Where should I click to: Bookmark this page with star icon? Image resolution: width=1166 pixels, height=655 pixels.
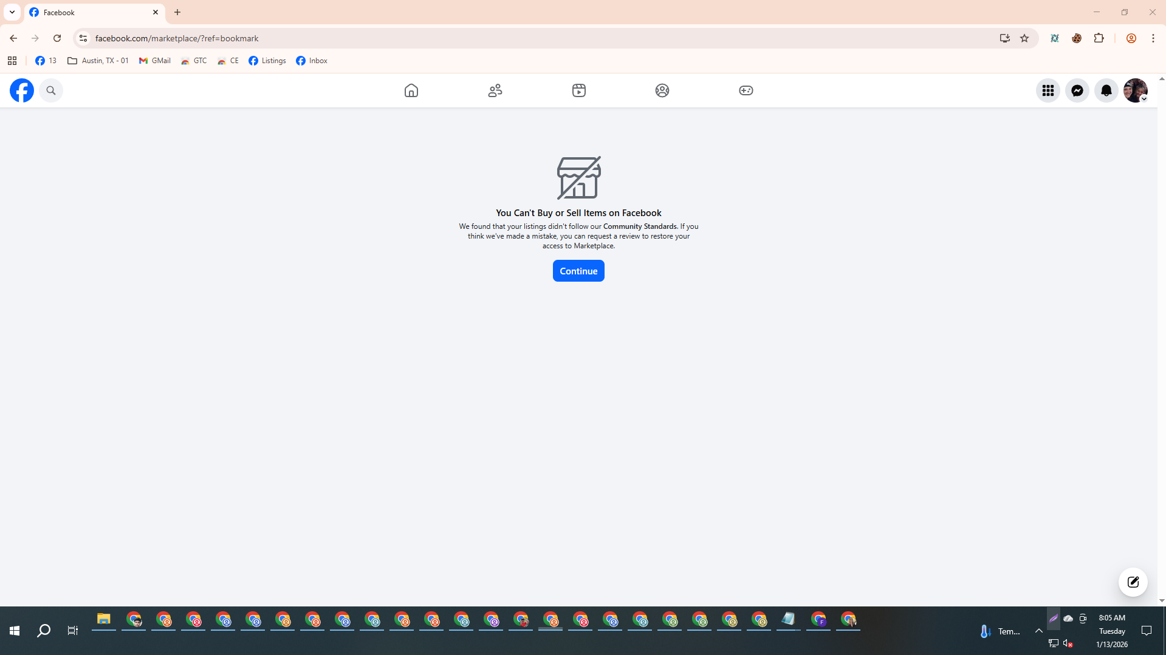pos(1024,38)
